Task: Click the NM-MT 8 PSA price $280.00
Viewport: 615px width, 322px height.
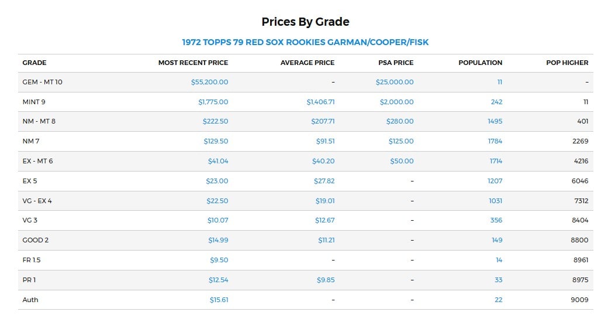Action: [400, 121]
